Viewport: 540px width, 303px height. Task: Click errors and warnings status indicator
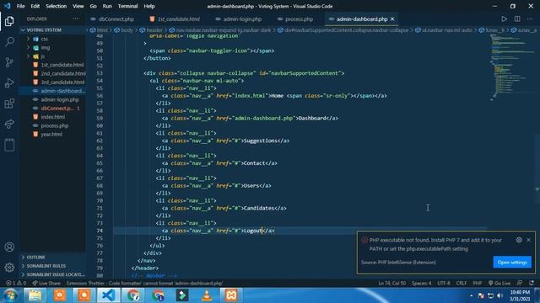[x=16, y=283]
